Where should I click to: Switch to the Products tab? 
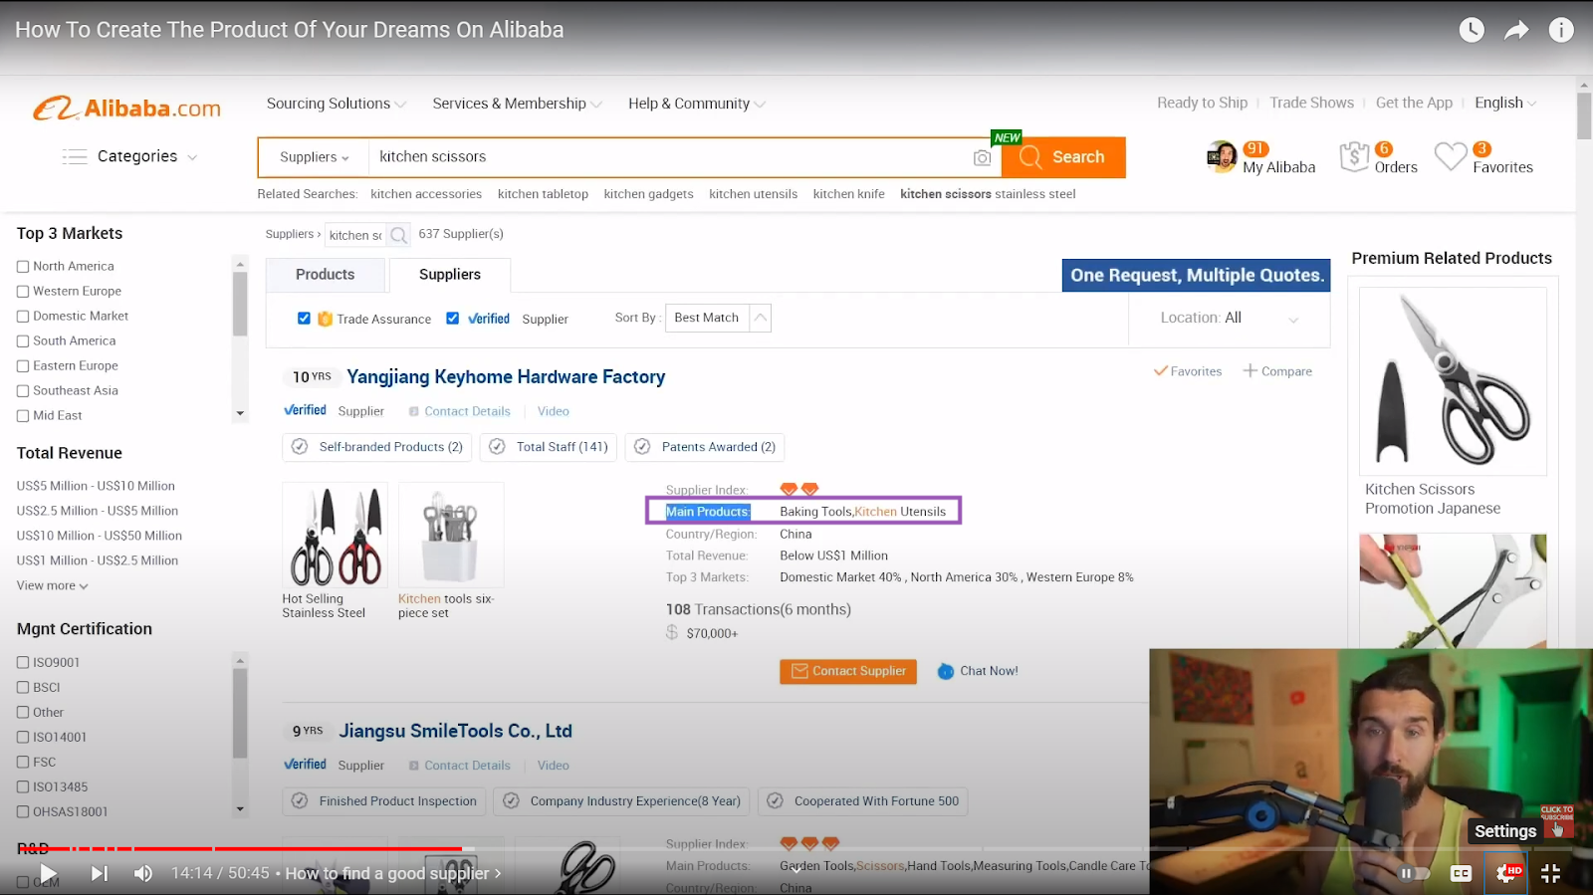326,275
